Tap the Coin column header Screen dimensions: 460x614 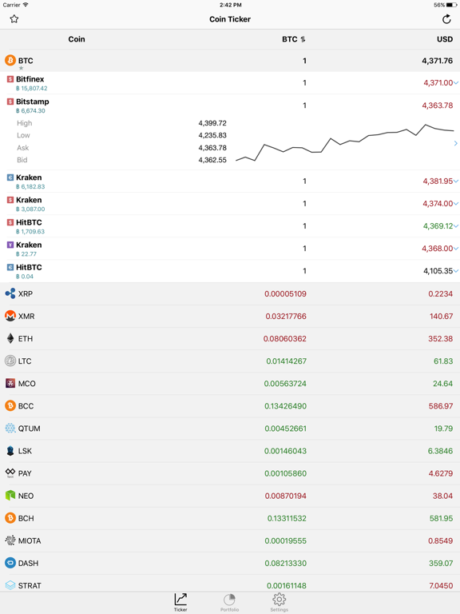click(x=77, y=39)
